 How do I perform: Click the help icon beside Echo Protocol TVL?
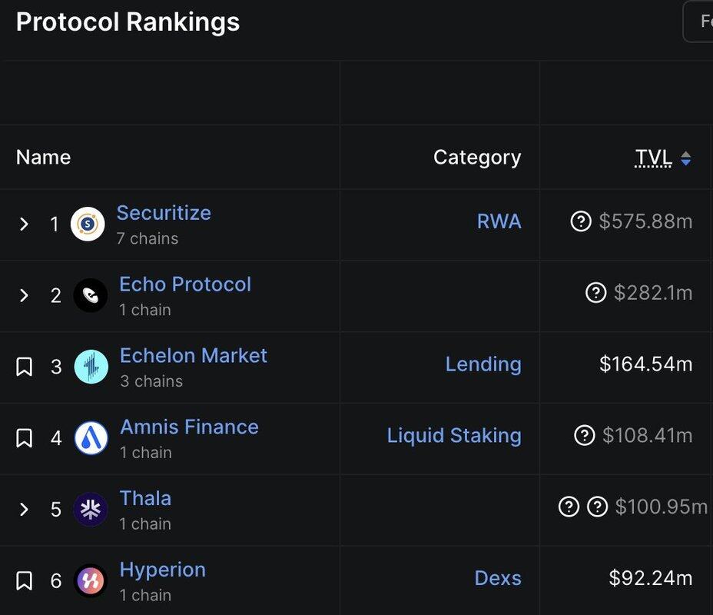[x=596, y=293]
